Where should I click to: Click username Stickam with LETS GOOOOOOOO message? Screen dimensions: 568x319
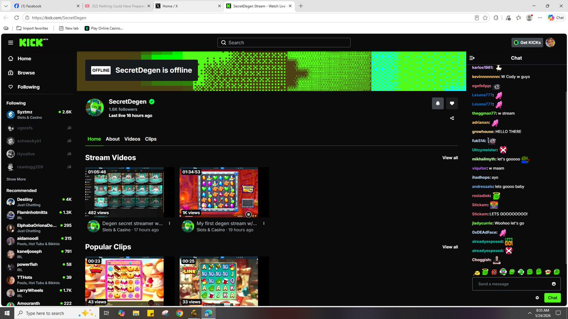(x=480, y=214)
